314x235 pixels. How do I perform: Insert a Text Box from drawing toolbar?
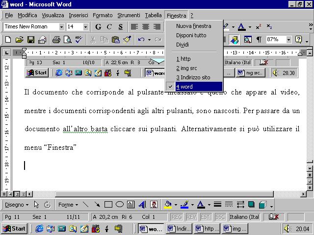click(x=131, y=205)
